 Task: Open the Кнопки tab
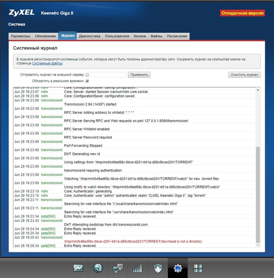(140, 36)
